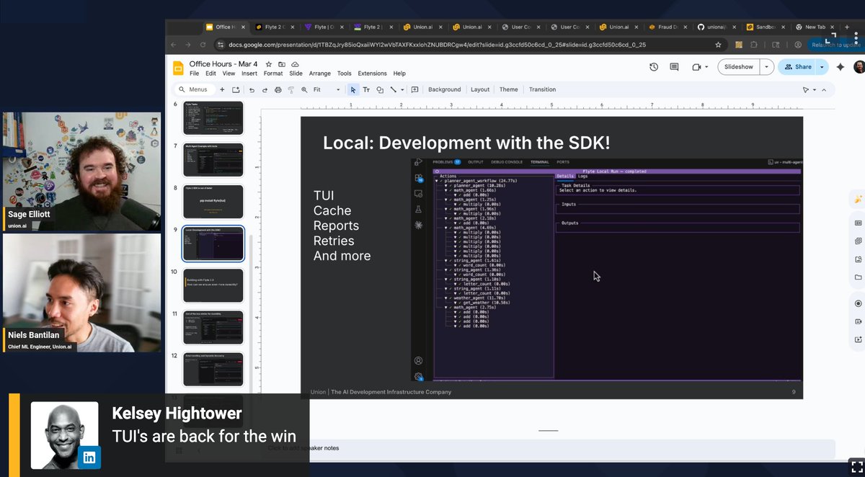Image resolution: width=865 pixels, height=477 pixels.
Task: Expand the pointer mode dropdown arrow
Action: (815, 89)
